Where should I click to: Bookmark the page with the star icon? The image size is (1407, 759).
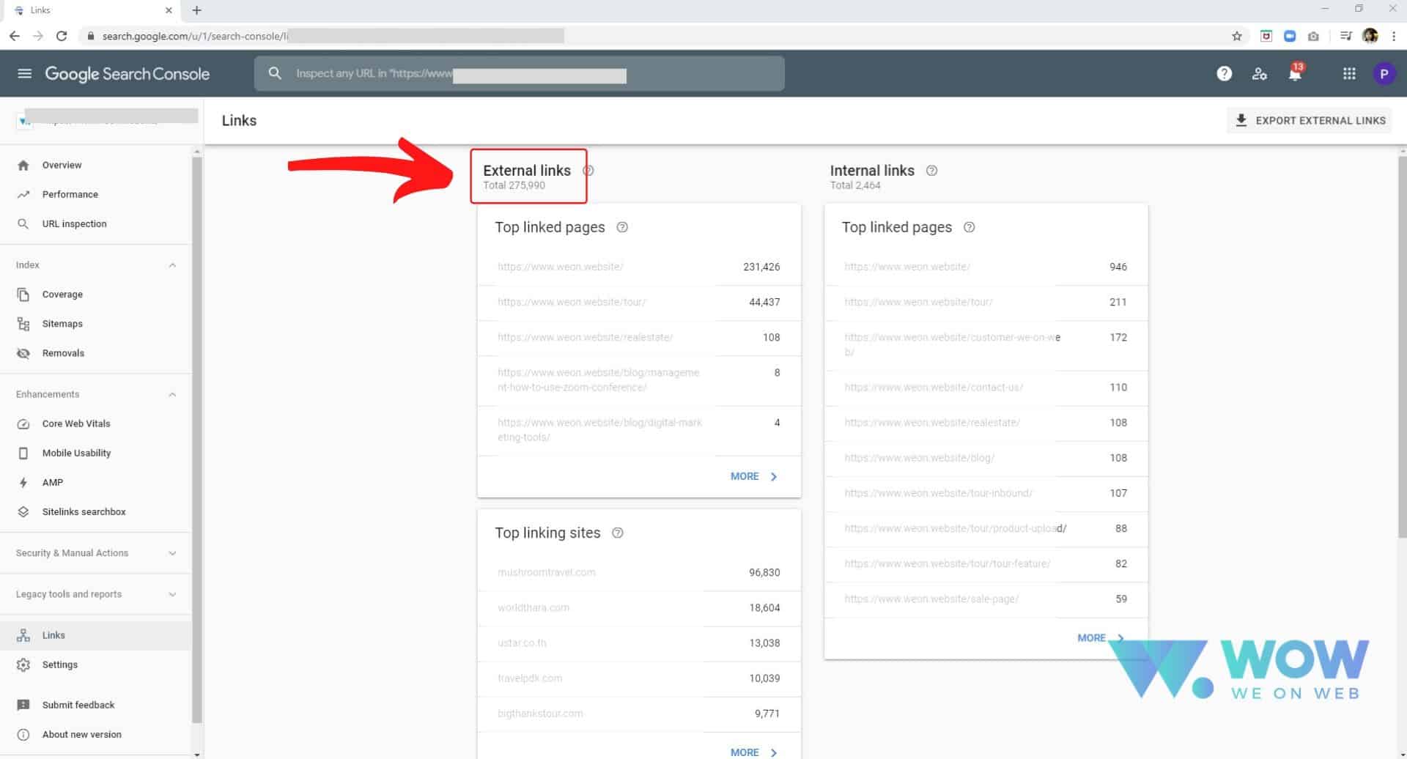pos(1237,35)
